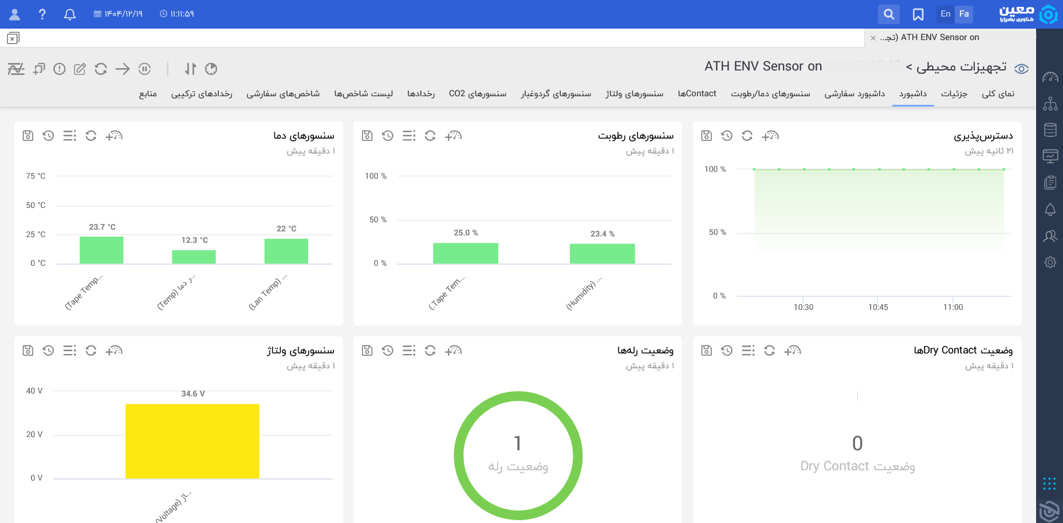Click the edit pencil icon in toolbar
The width and height of the screenshot is (1063, 523).
tap(80, 69)
